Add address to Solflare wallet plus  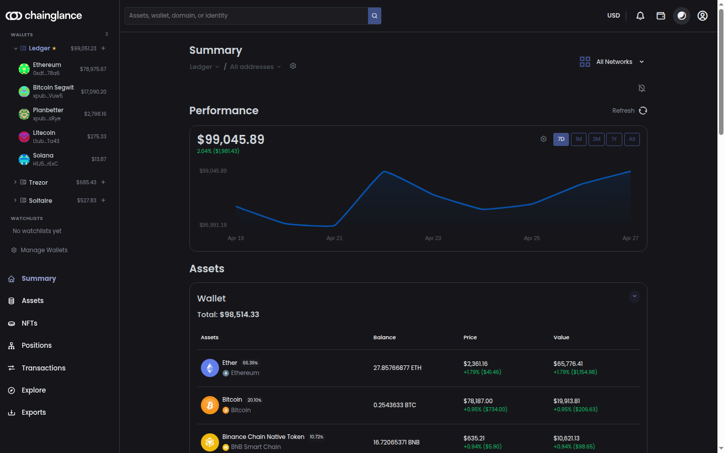pos(103,200)
